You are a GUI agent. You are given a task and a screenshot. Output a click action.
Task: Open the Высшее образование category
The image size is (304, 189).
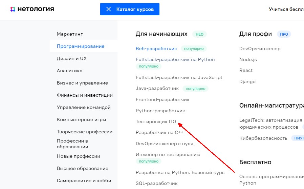(x=83, y=168)
